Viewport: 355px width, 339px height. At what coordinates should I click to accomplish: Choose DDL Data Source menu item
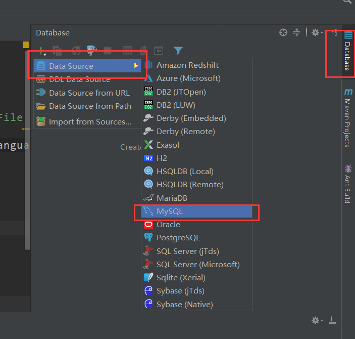click(x=87, y=79)
